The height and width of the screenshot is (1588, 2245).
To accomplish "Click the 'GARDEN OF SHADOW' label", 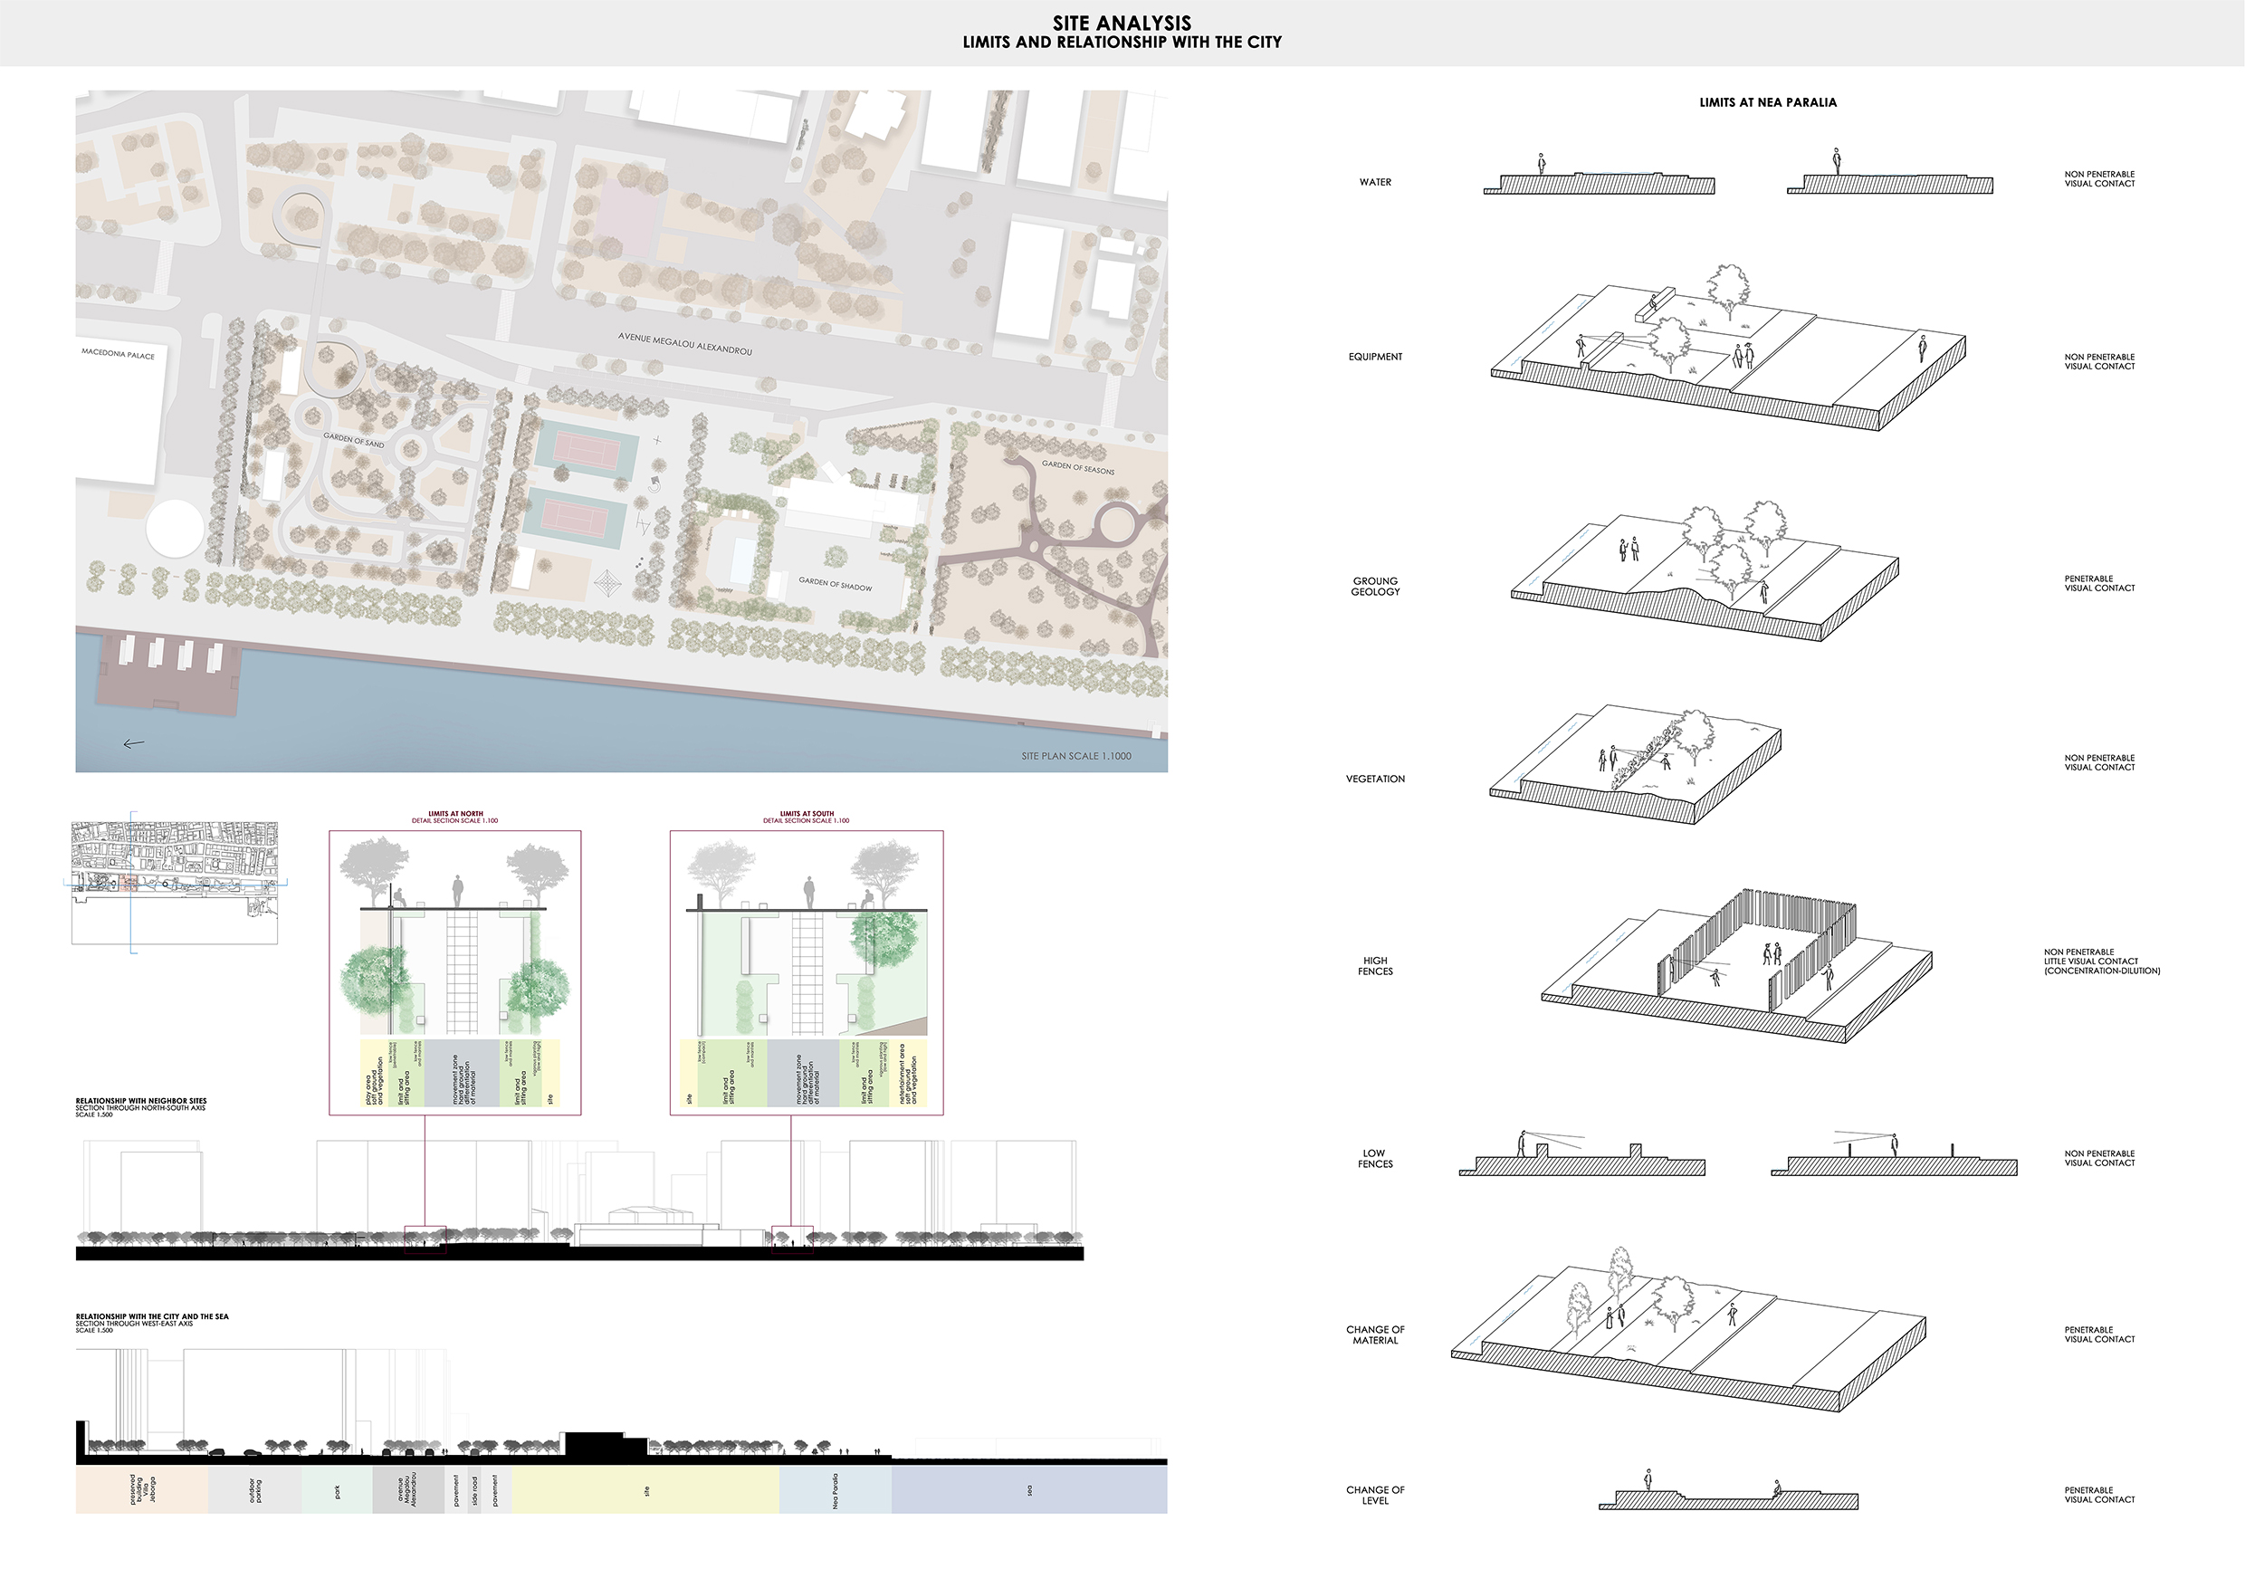I will pos(835,584).
